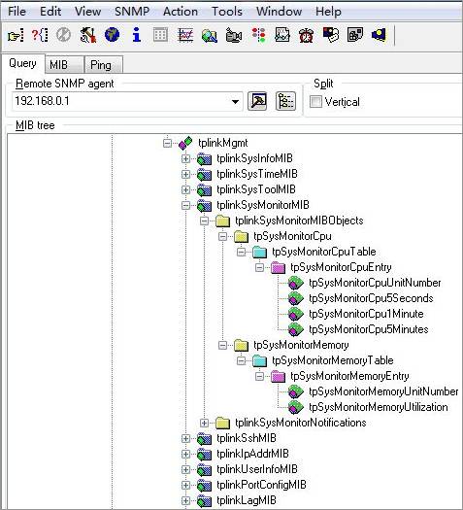
Task: Switch to the MIB tab
Action: click(59, 65)
